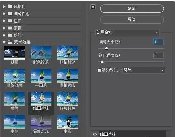Click the 锐化程度 value input field
Viewport: 175px width, 137px height.
click(x=159, y=55)
